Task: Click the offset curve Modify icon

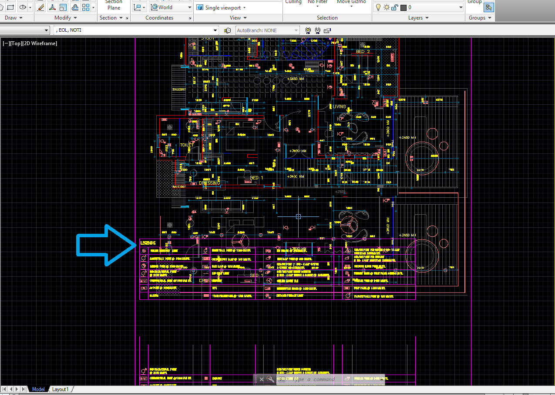Action: (75, 7)
